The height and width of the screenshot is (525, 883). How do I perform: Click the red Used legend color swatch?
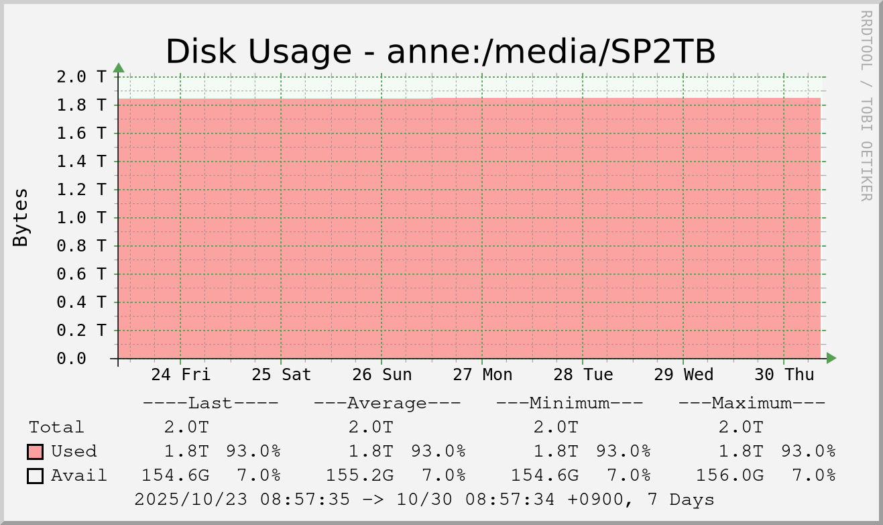click(x=36, y=451)
